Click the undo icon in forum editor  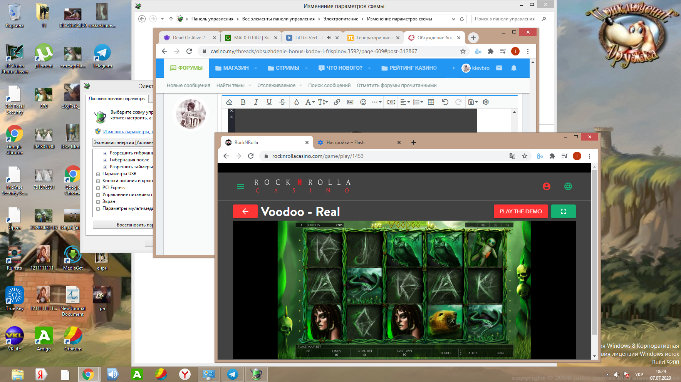coord(445,102)
